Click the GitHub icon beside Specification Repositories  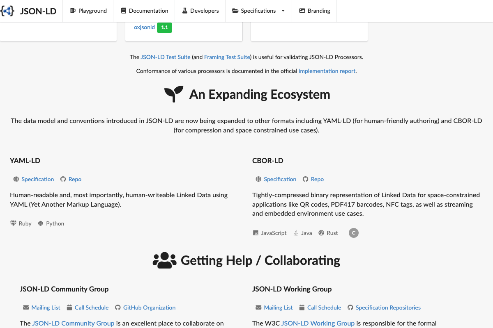[350, 307]
